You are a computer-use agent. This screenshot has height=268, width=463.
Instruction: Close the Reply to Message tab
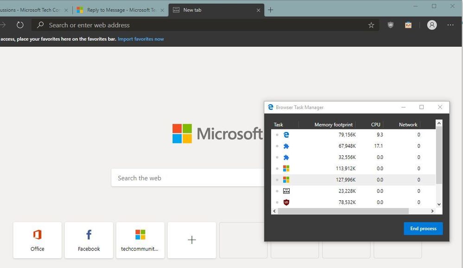[162, 10]
